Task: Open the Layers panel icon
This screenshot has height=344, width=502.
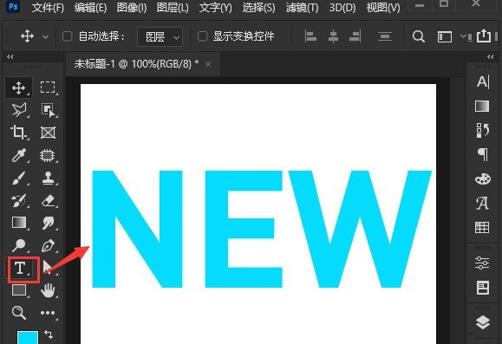Action: [x=482, y=322]
